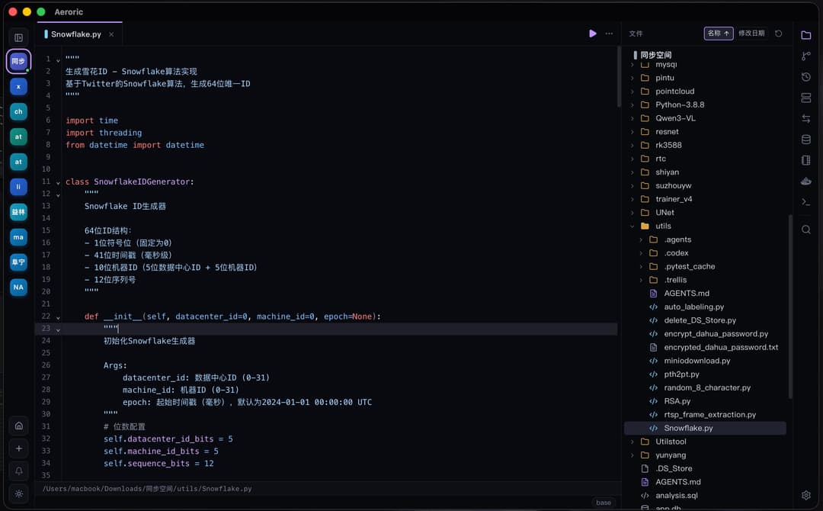Open the rk3588 folder
The height and width of the screenshot is (511, 823).
point(706,145)
